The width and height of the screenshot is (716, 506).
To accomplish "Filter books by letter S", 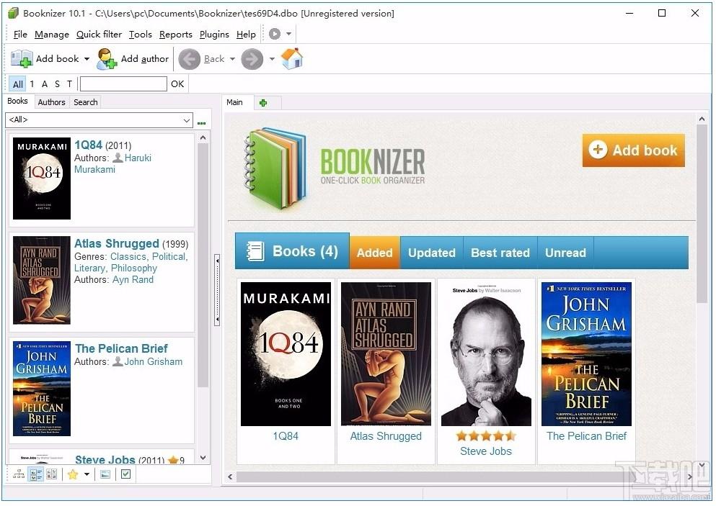I will (57, 84).
